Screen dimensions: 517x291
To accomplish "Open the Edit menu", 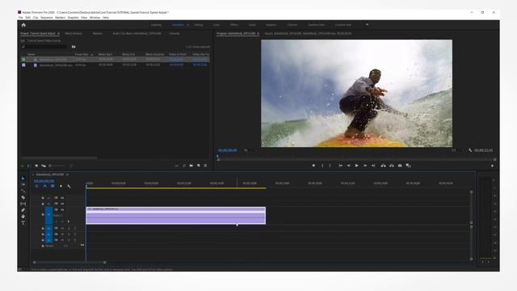I will coord(27,18).
